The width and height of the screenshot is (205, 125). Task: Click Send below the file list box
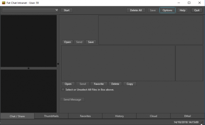83,84
